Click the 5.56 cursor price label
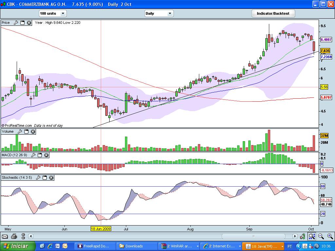Image resolution: width=335 pixels, height=251 pixels. [324, 87]
